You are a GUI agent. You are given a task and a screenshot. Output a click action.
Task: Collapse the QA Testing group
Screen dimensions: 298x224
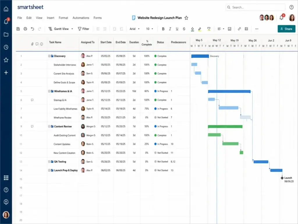49,162
